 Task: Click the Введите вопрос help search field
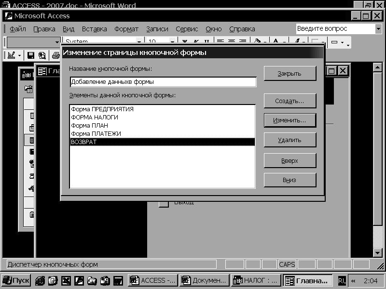tap(335, 29)
